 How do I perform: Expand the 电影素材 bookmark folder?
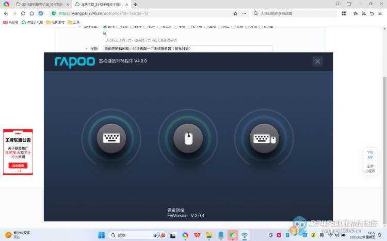tap(56, 22)
